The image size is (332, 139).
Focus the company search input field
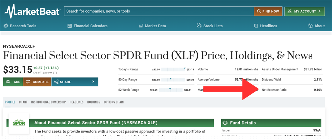(159, 11)
